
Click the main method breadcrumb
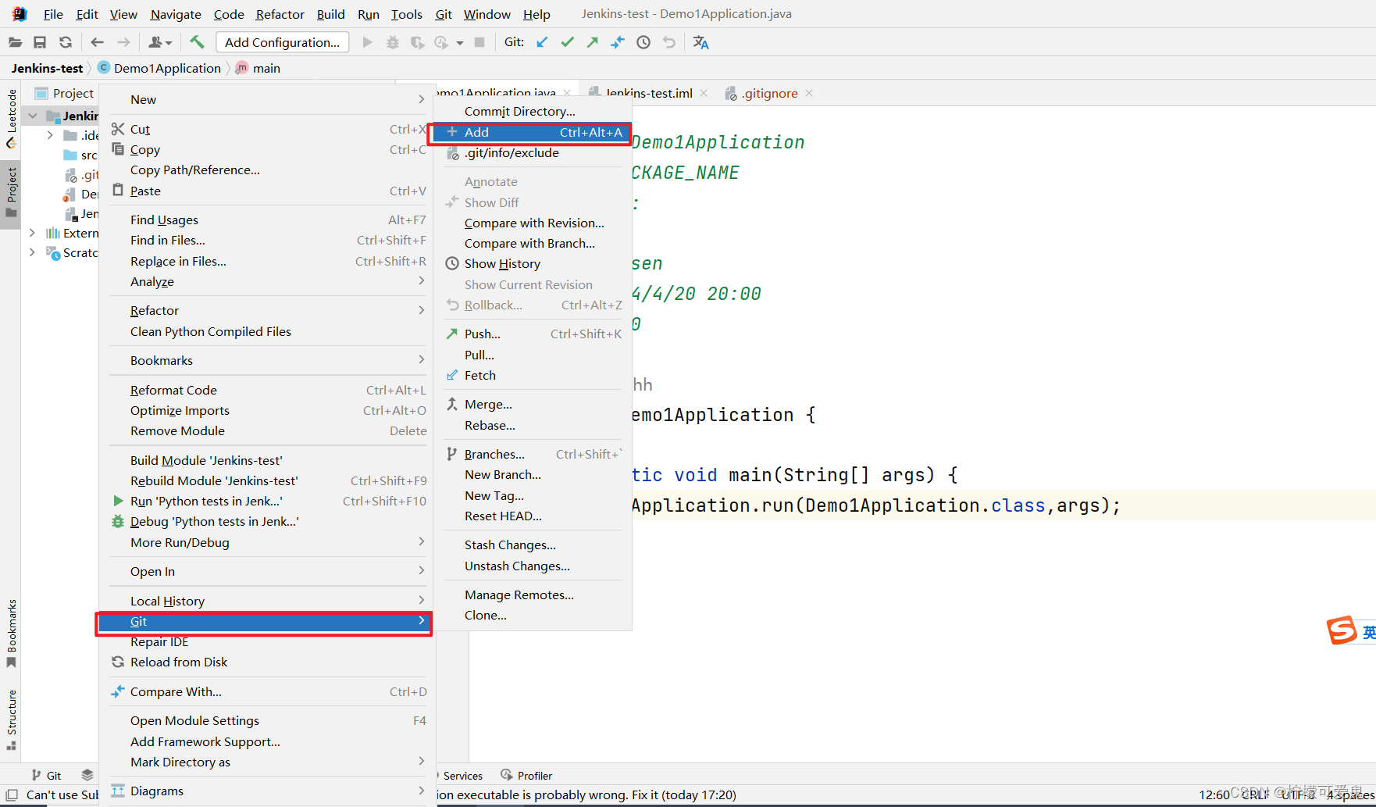(x=258, y=68)
